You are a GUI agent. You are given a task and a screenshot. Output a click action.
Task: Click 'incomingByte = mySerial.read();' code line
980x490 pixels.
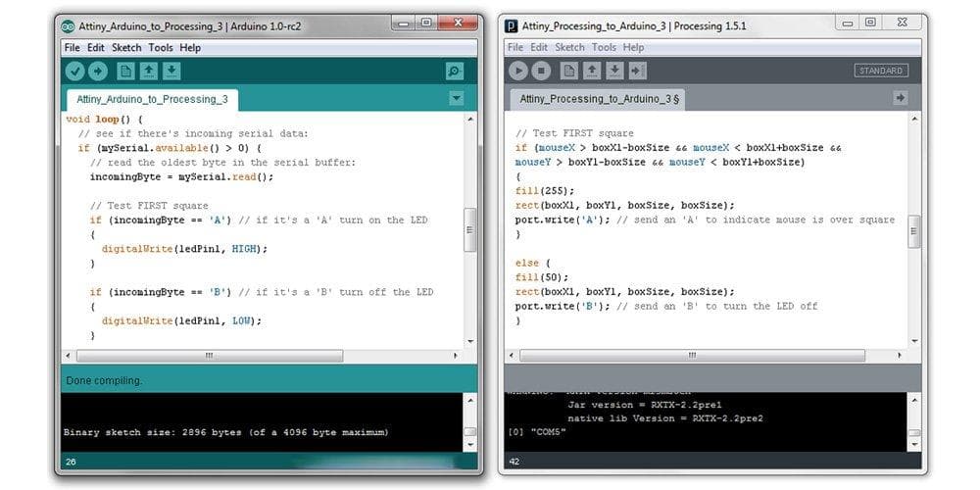pyautogui.click(x=182, y=176)
